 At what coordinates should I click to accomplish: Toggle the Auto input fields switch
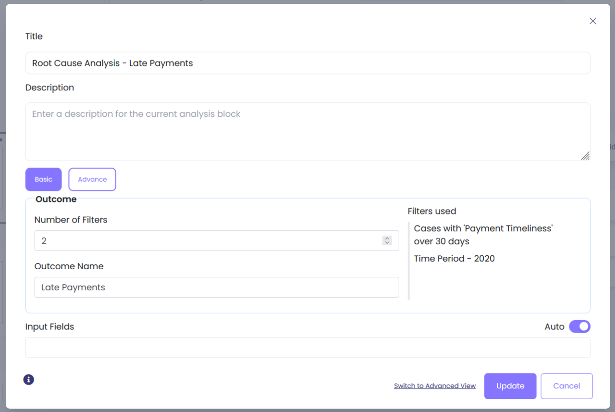(x=579, y=326)
